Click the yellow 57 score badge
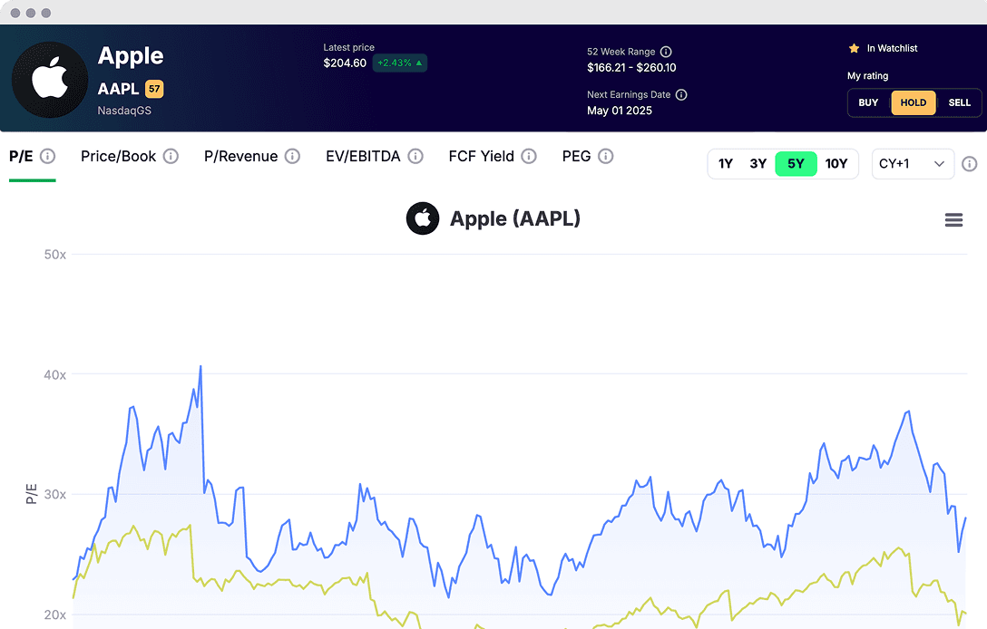Screen dimensions: 987x629 click(154, 89)
